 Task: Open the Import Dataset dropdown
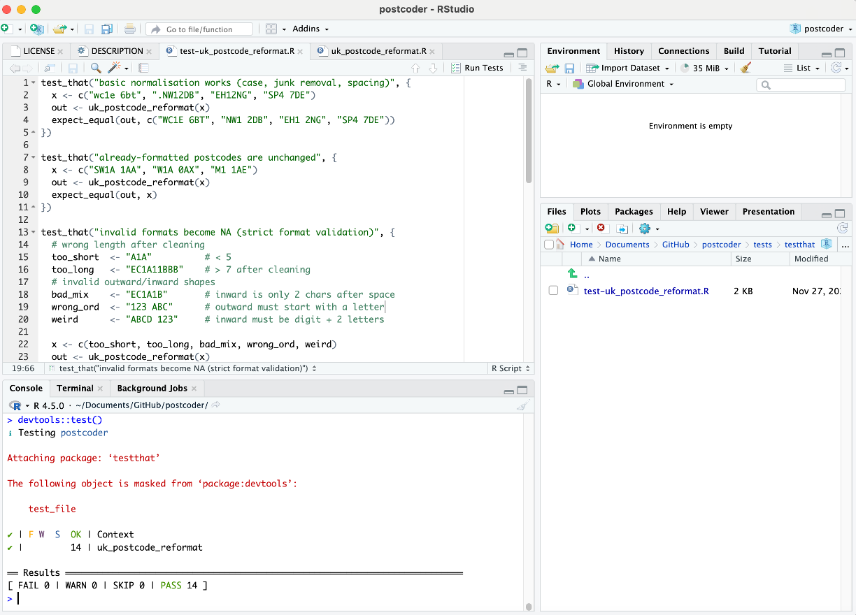tap(627, 68)
